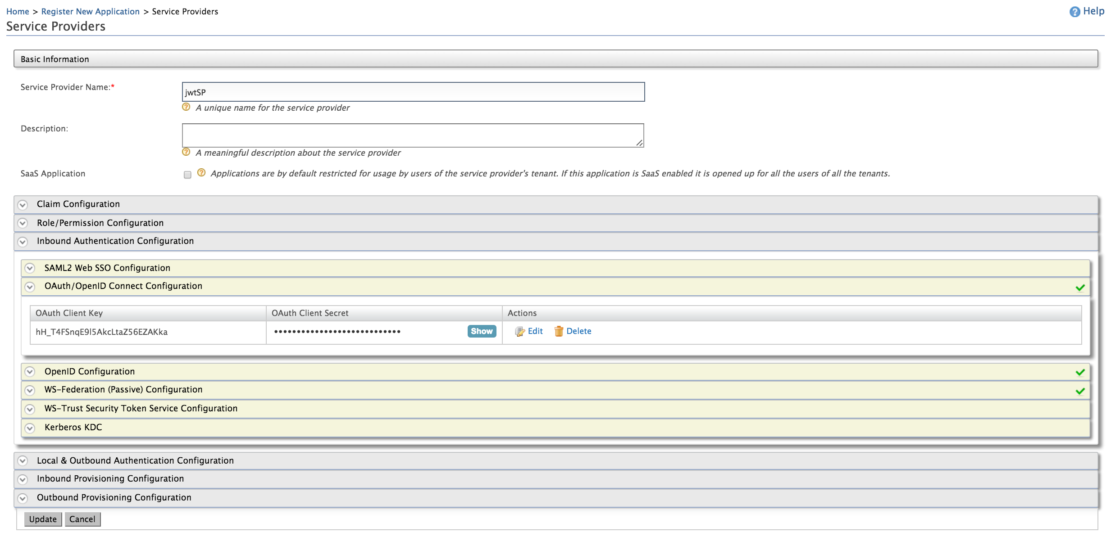Click the Delete trash can icon

click(x=559, y=332)
